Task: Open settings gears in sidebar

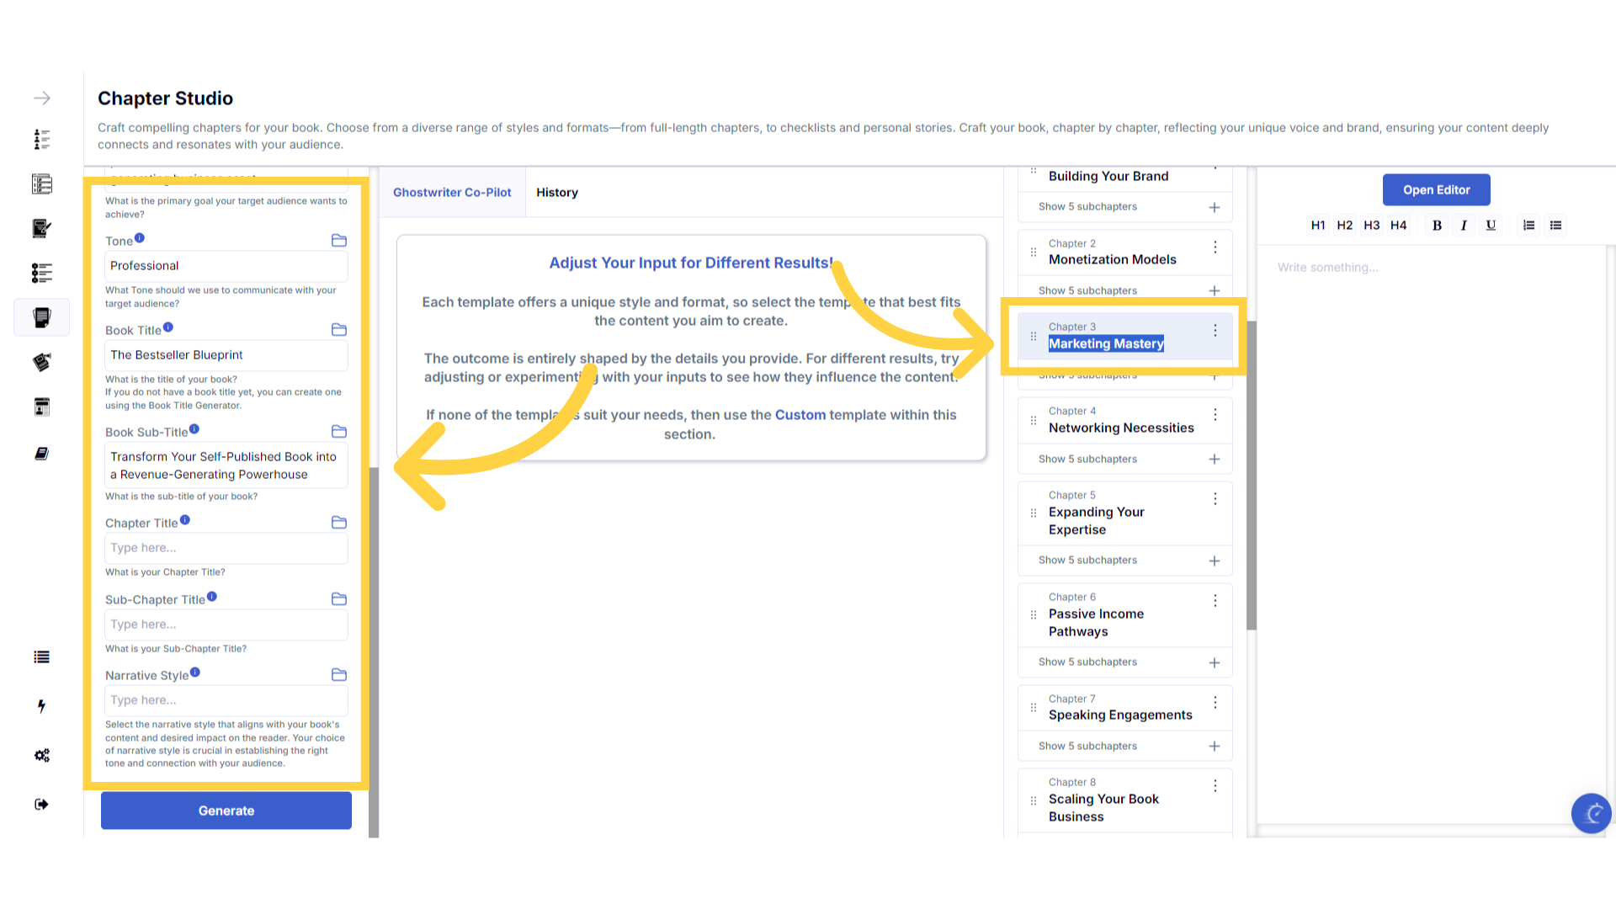Action: point(41,755)
